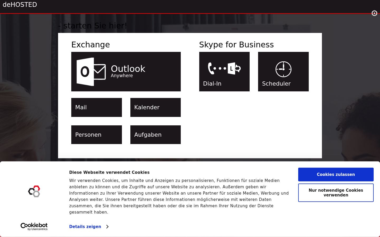Open the Dial-In label tile
Viewport: 380px width, 237px height.
[224, 72]
